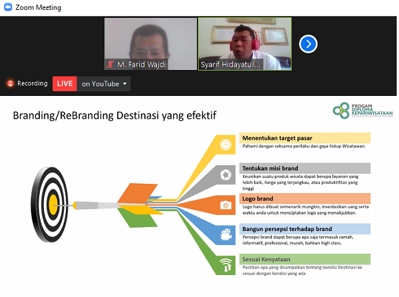The image size is (399, 297).
Task: Click the green wifi signal icon
Action: pos(226,265)
